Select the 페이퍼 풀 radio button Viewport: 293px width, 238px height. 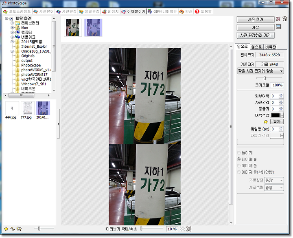[238, 159]
